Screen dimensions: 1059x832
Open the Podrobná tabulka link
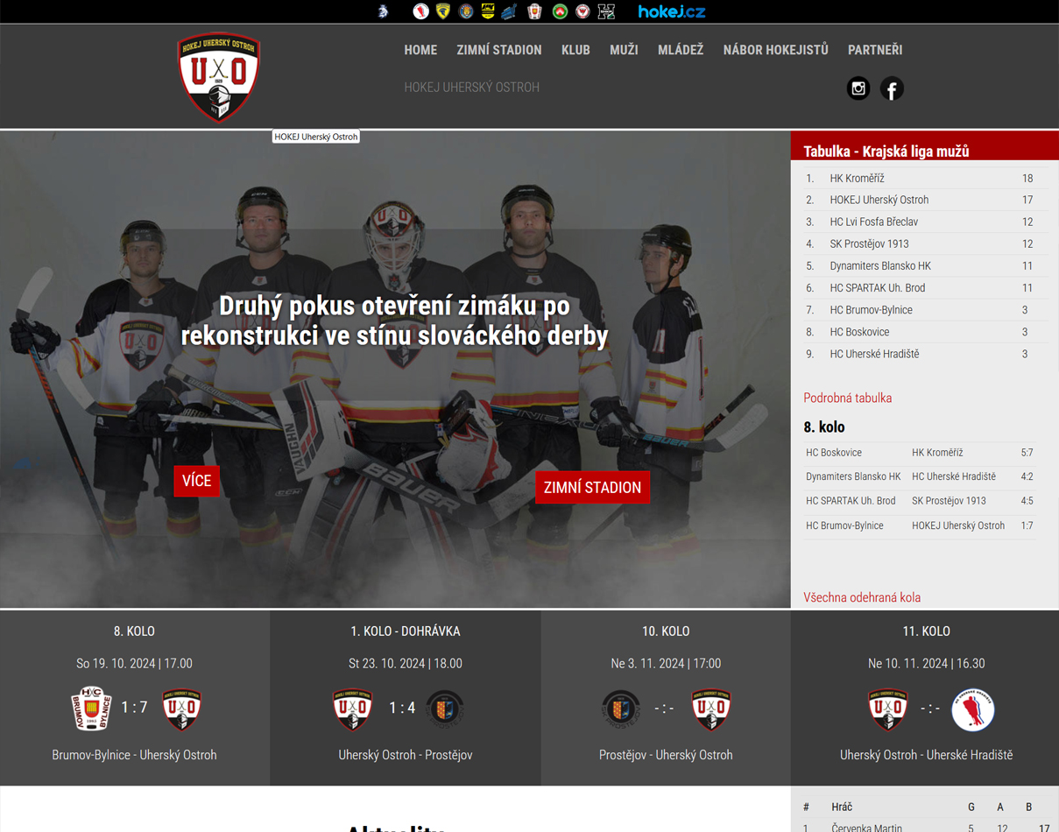coord(847,398)
